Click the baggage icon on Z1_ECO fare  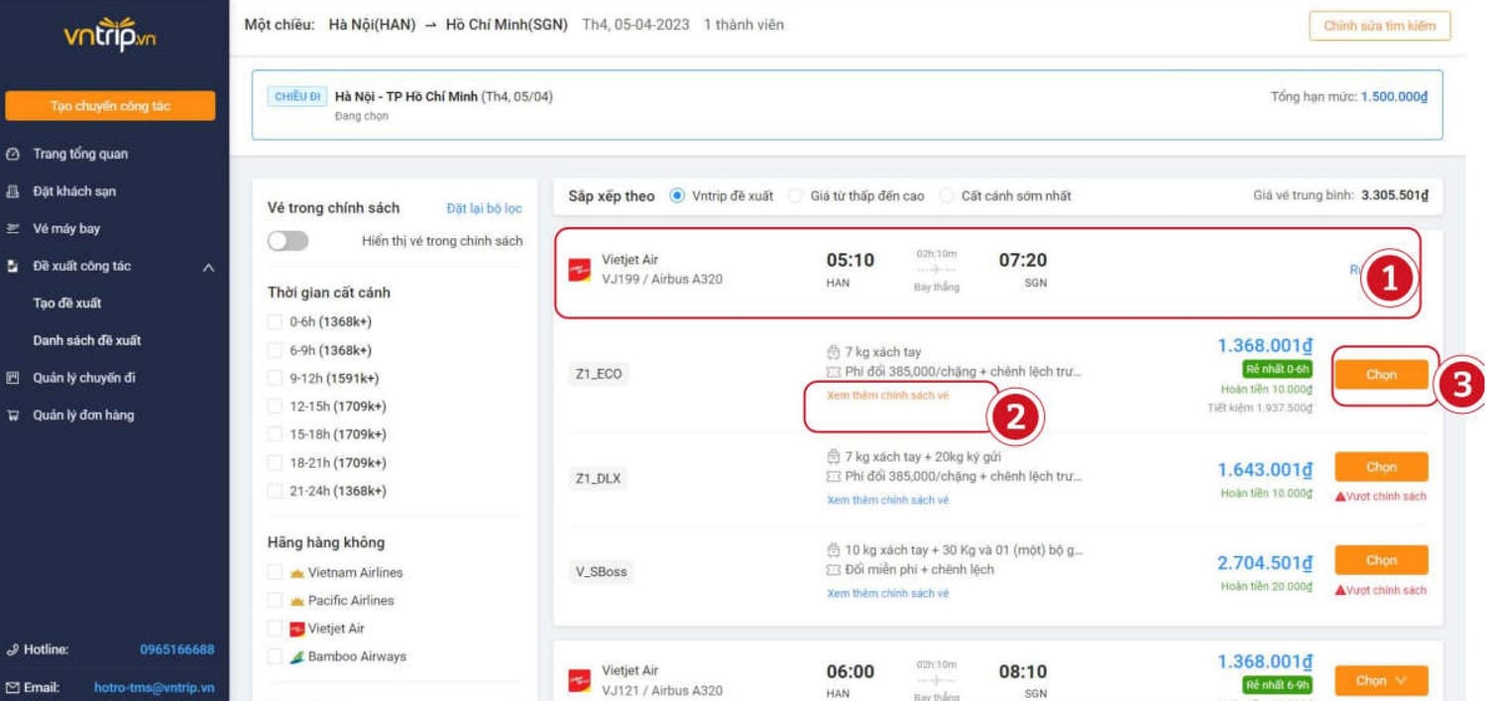pyautogui.click(x=834, y=352)
